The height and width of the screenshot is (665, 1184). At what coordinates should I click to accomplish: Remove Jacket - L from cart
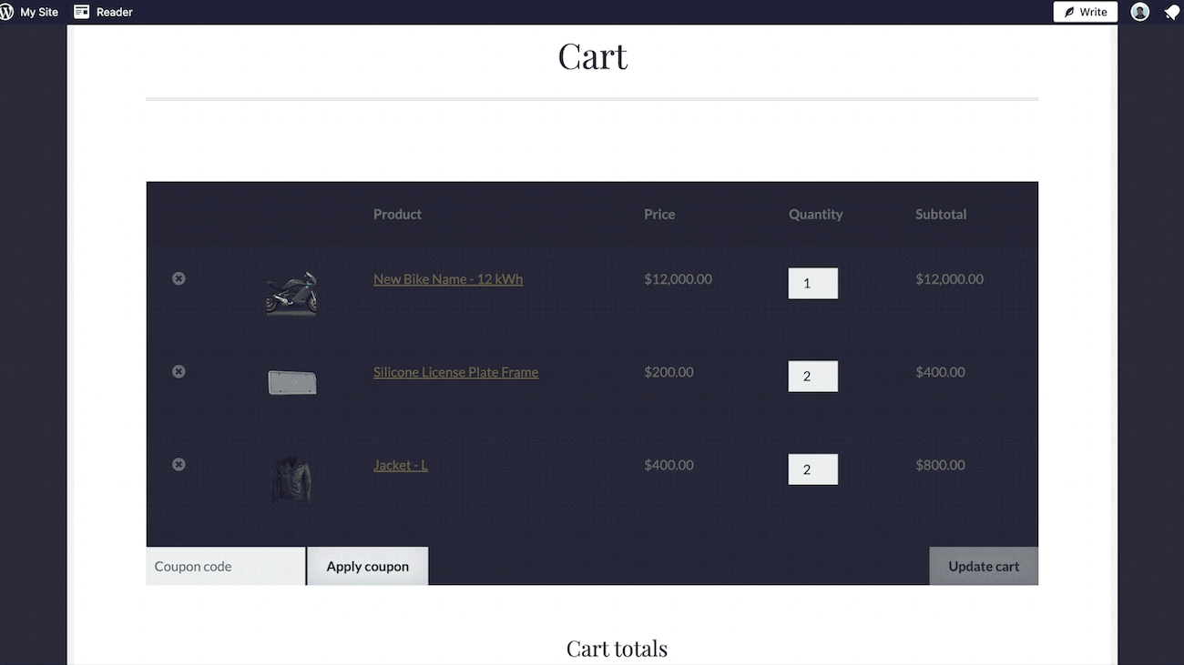coord(179,464)
